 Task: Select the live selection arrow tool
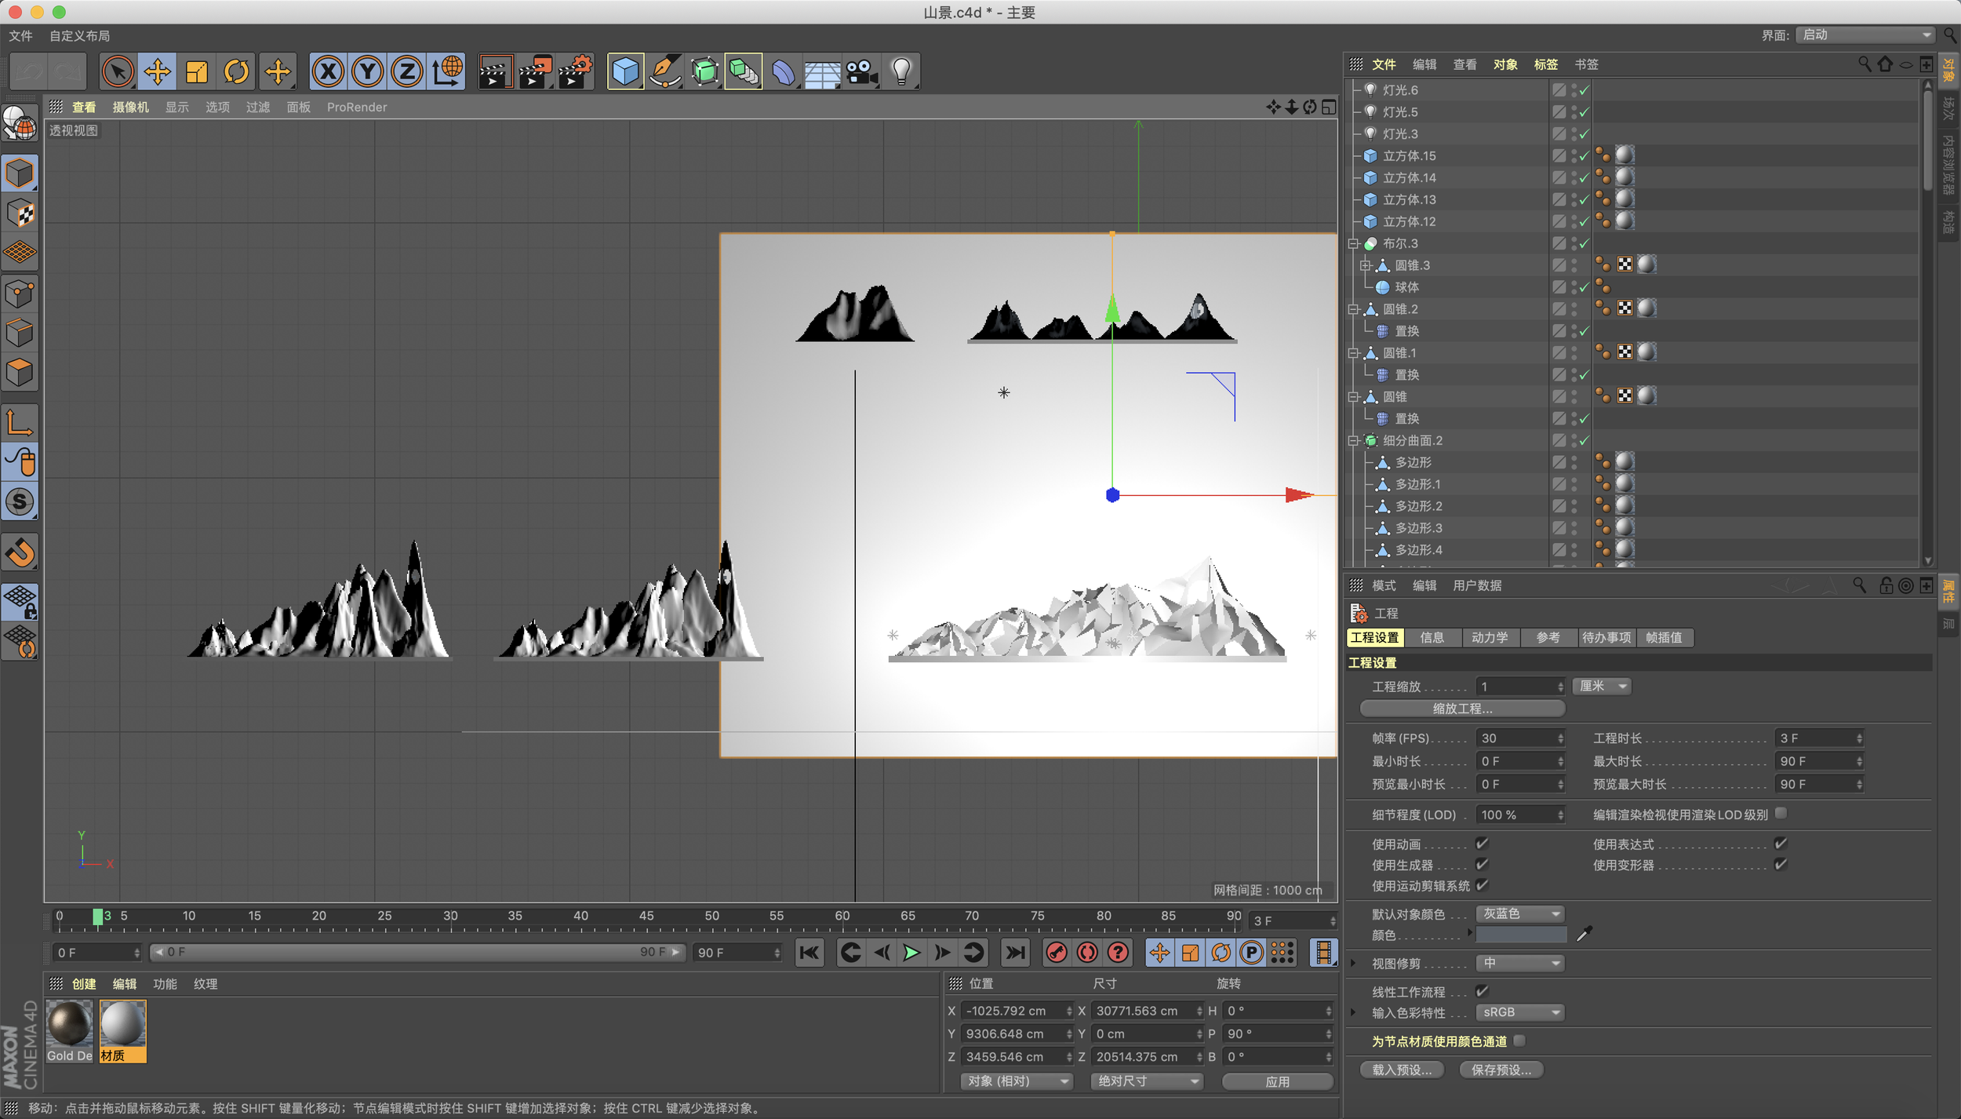coord(118,72)
